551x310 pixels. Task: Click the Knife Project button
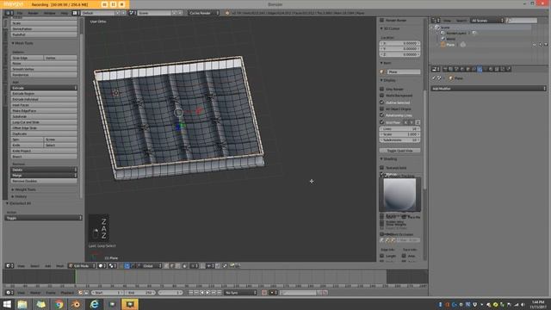coord(44,151)
